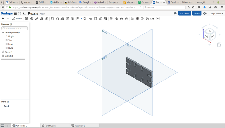The height and width of the screenshot is (128, 225).
Task: Select the Revolve tool
Action: tap(32, 19)
